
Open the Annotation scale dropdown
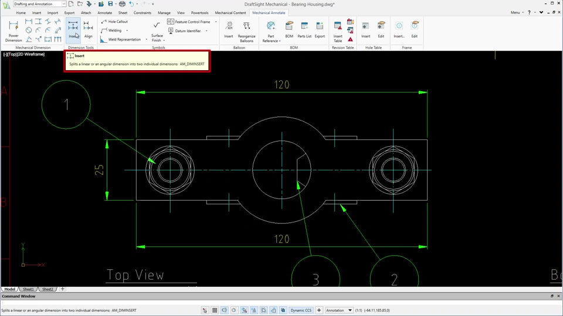(x=340, y=310)
